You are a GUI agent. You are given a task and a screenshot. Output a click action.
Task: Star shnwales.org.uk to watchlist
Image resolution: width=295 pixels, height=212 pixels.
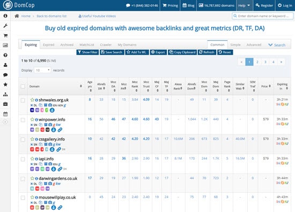point(32,100)
